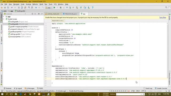The image size is (171, 96).
Task: Open the taskbar Address dropdown arrow
Action: pos(141,94)
